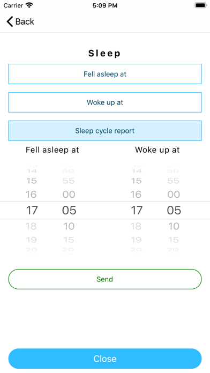Select the Fell asleep at option

coord(105,74)
